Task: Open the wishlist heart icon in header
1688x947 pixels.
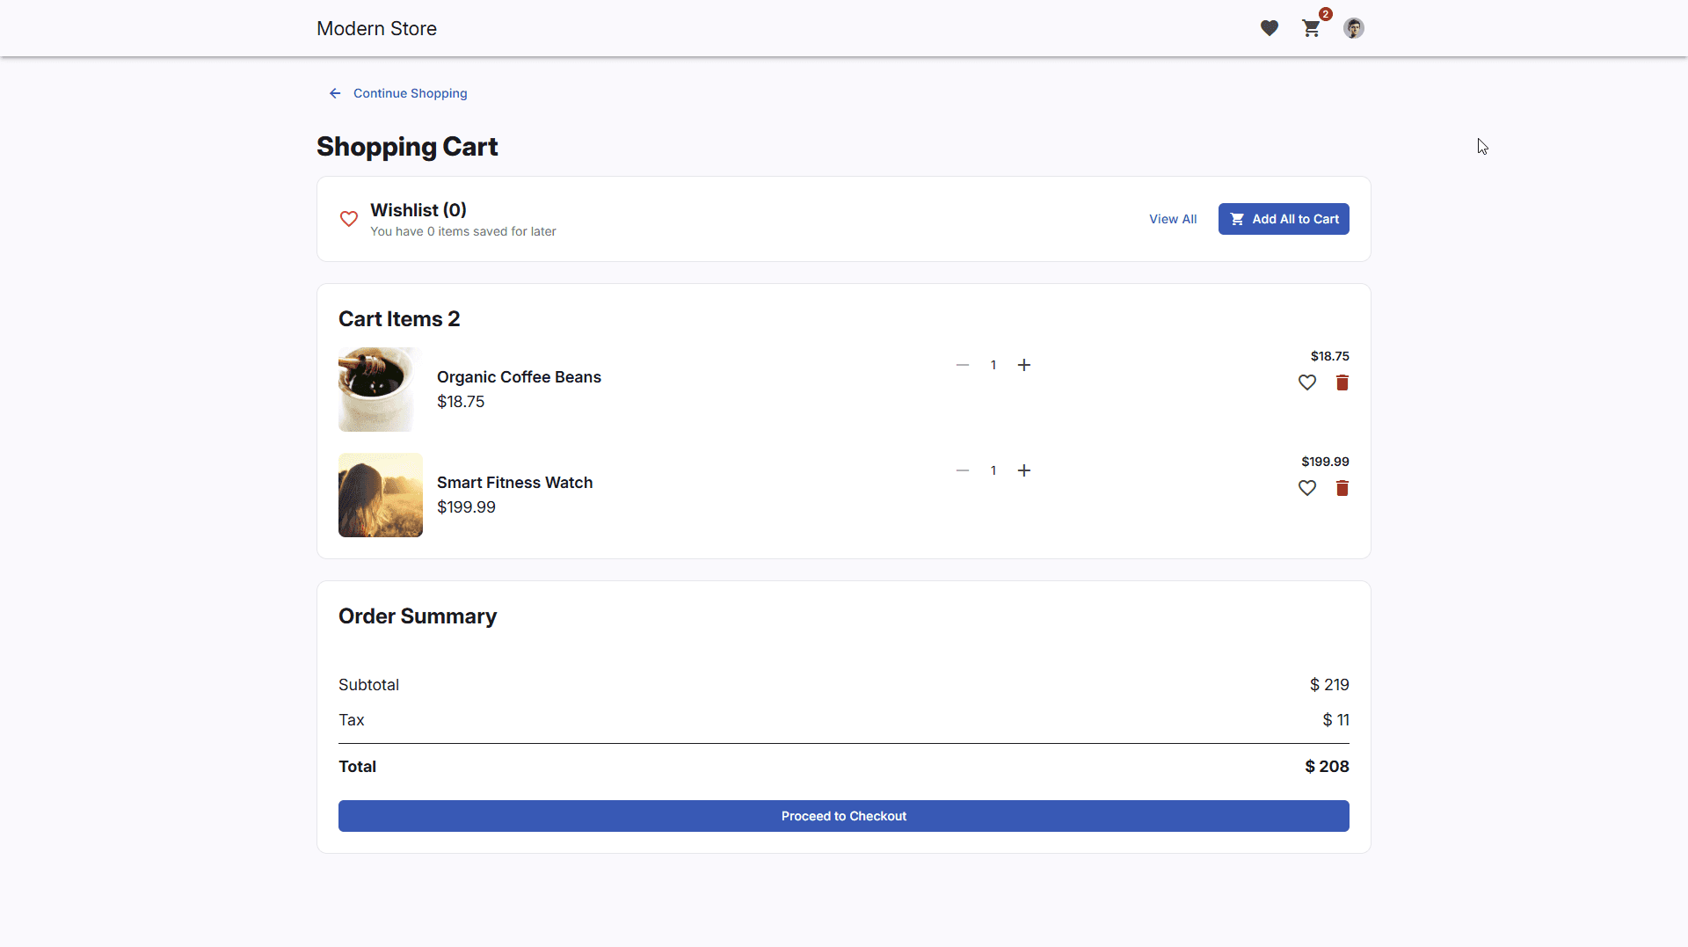Action: (1269, 28)
